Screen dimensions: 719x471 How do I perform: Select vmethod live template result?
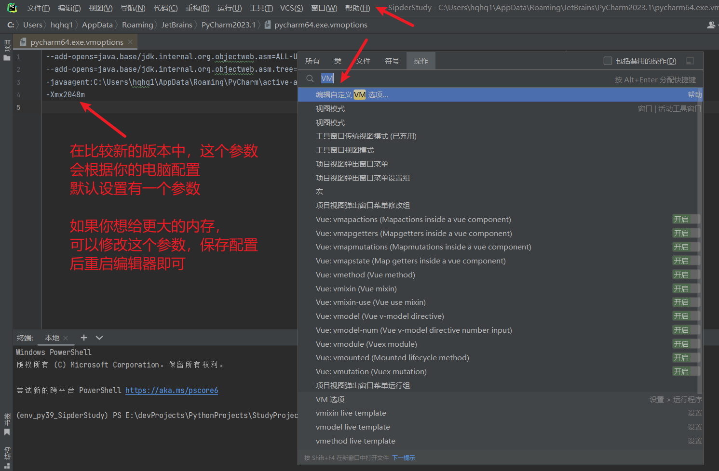500,441
